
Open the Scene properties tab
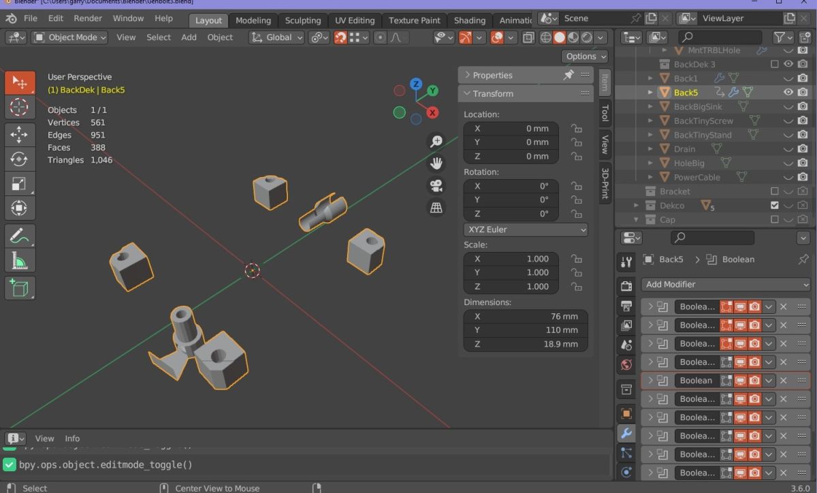tap(627, 345)
